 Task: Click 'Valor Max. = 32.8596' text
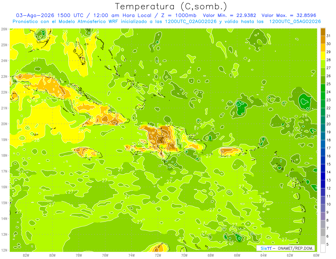click(x=289, y=15)
